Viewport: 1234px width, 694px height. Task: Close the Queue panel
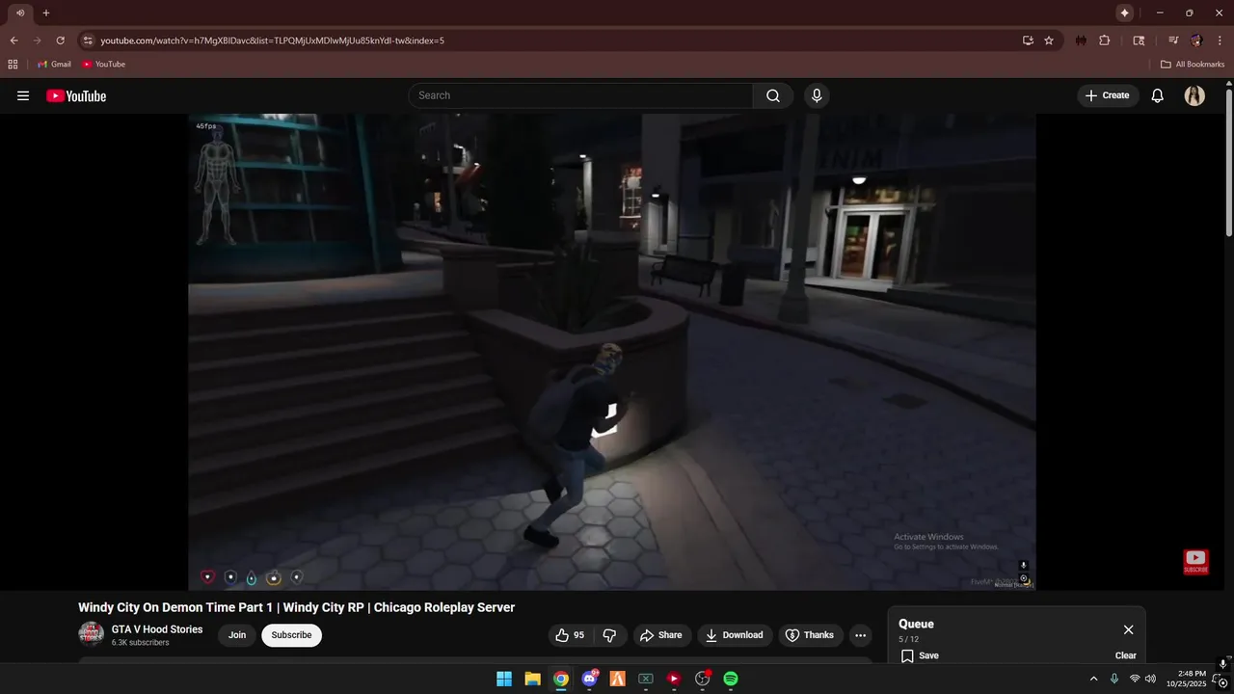(x=1128, y=629)
